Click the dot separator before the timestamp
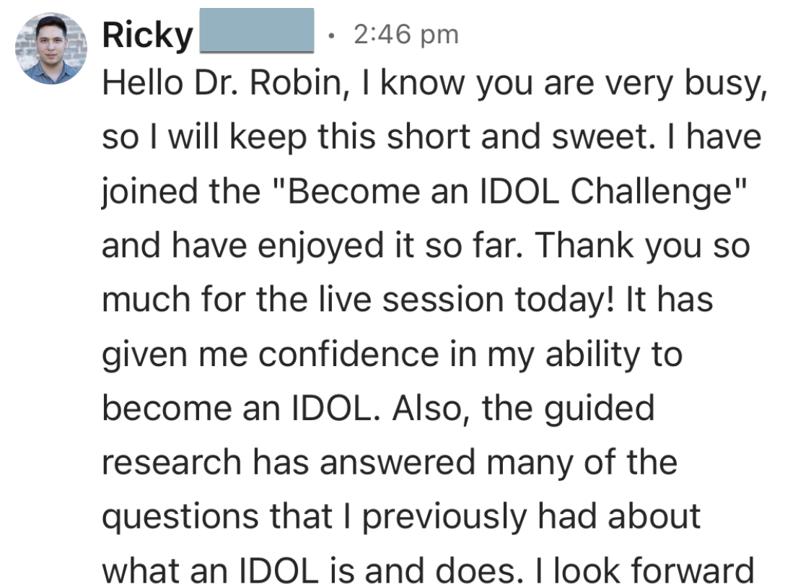 pos(330,35)
